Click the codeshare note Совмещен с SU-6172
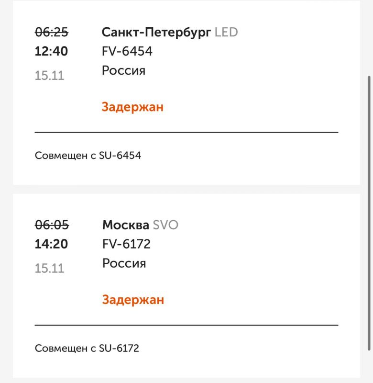Viewport: 373px width, 383px height. 87,348
